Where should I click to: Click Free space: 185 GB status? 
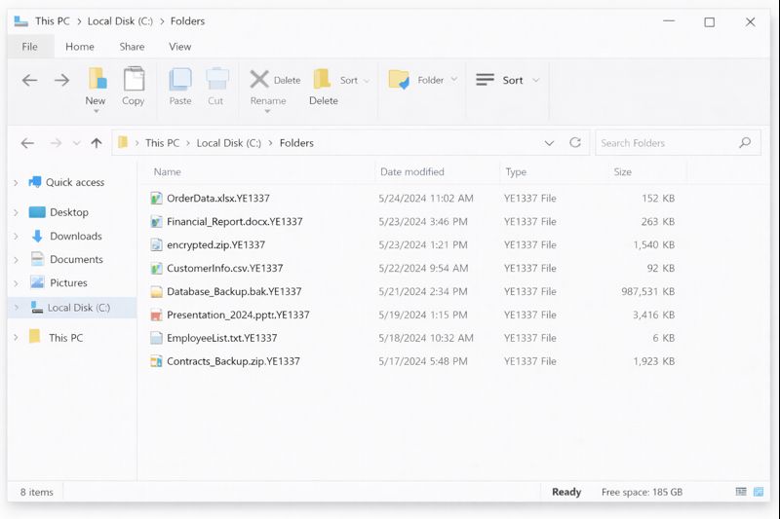coord(642,492)
